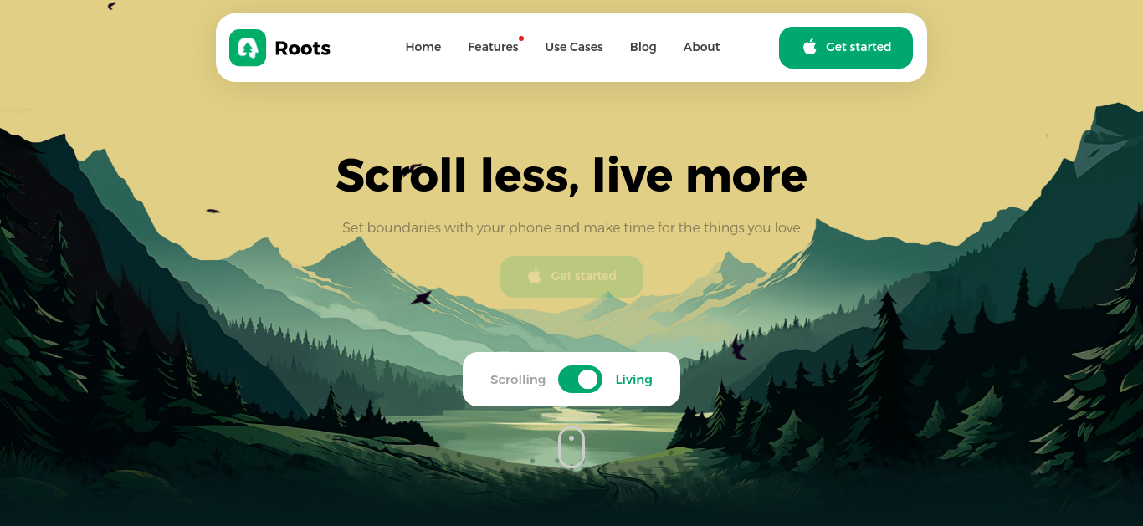Click the faded Get started hero button

click(x=571, y=277)
